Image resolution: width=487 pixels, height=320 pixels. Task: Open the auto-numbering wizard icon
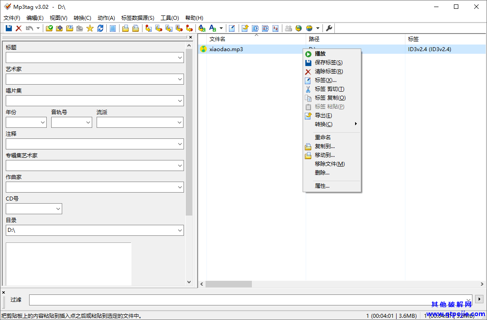click(276, 28)
